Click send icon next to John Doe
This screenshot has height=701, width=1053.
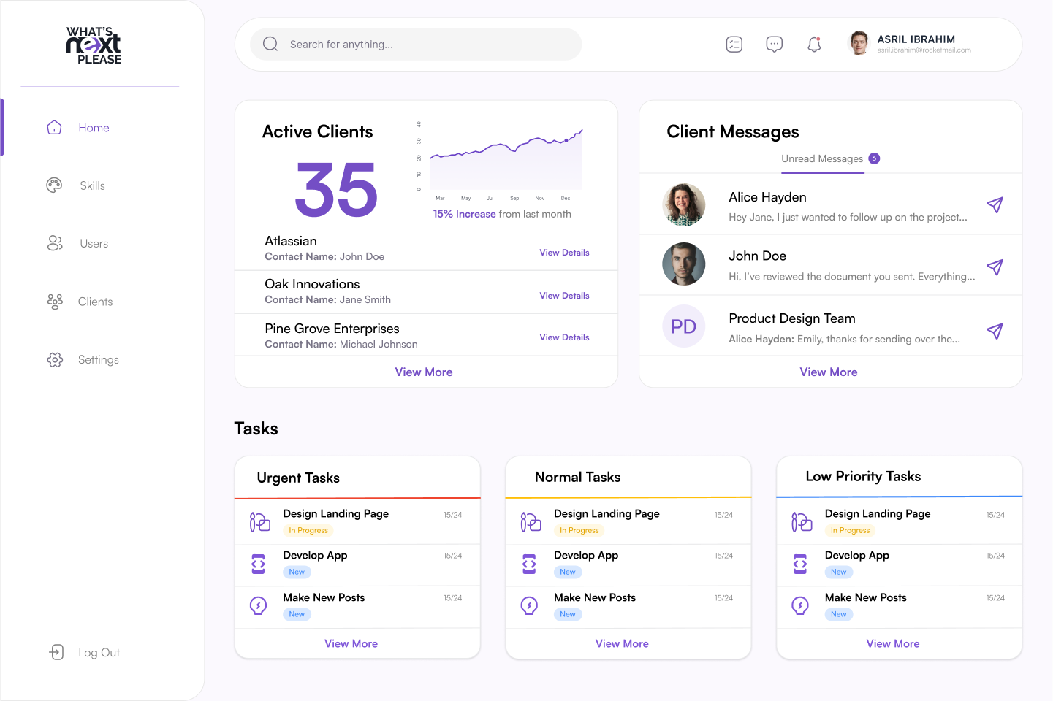click(x=995, y=267)
